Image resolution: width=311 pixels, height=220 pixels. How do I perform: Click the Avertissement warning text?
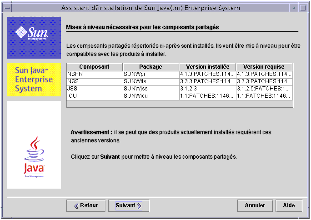(x=171, y=136)
